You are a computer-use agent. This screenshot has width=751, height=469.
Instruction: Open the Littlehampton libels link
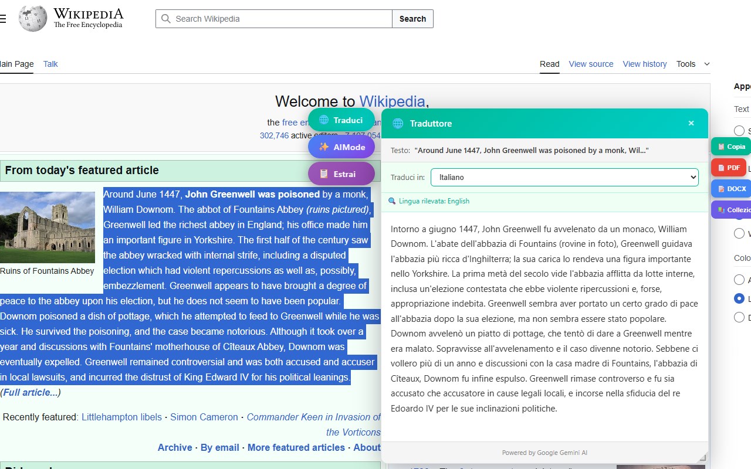[121, 417]
